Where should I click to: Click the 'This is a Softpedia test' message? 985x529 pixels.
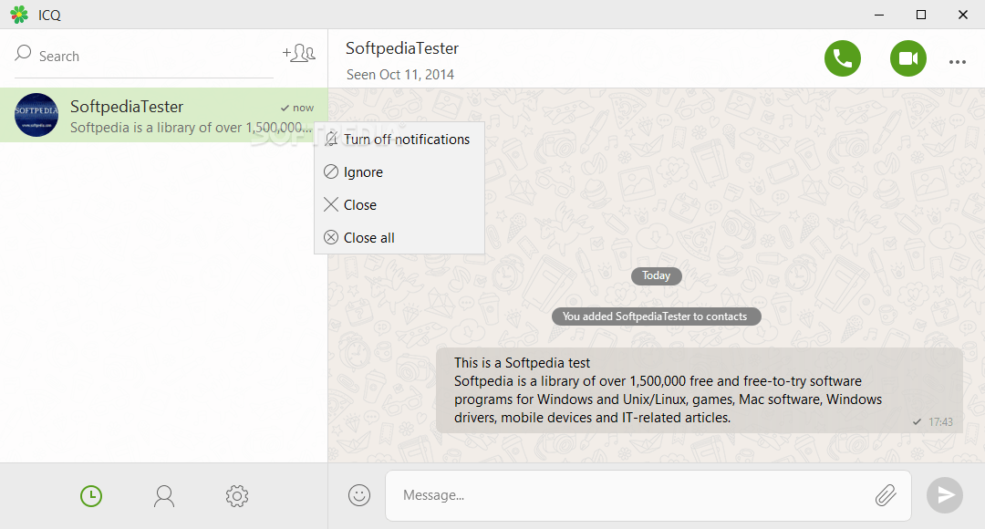700,390
